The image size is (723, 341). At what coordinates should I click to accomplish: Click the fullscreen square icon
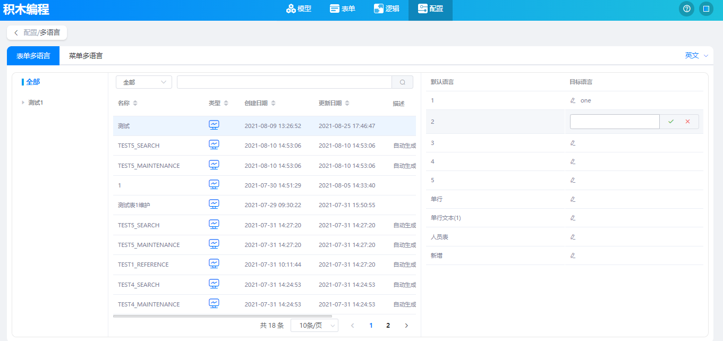pos(706,8)
